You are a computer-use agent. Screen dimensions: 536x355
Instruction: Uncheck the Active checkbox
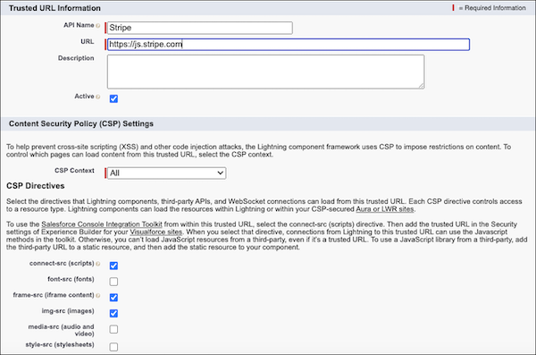pos(113,99)
